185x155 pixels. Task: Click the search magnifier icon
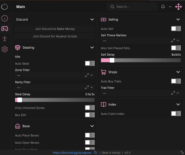112,7
